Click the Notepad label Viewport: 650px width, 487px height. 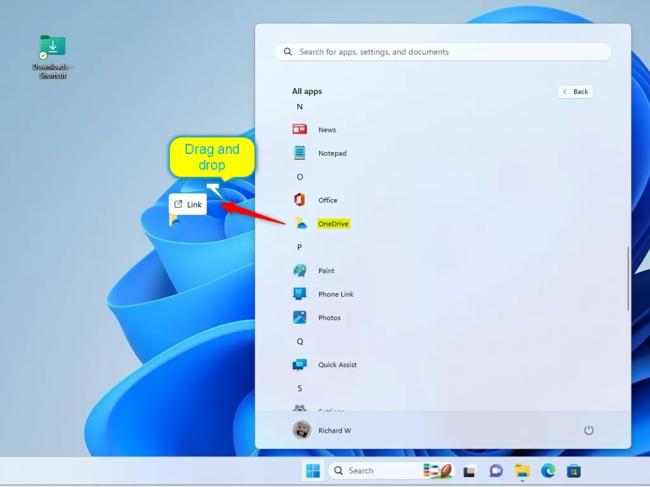pyautogui.click(x=333, y=153)
